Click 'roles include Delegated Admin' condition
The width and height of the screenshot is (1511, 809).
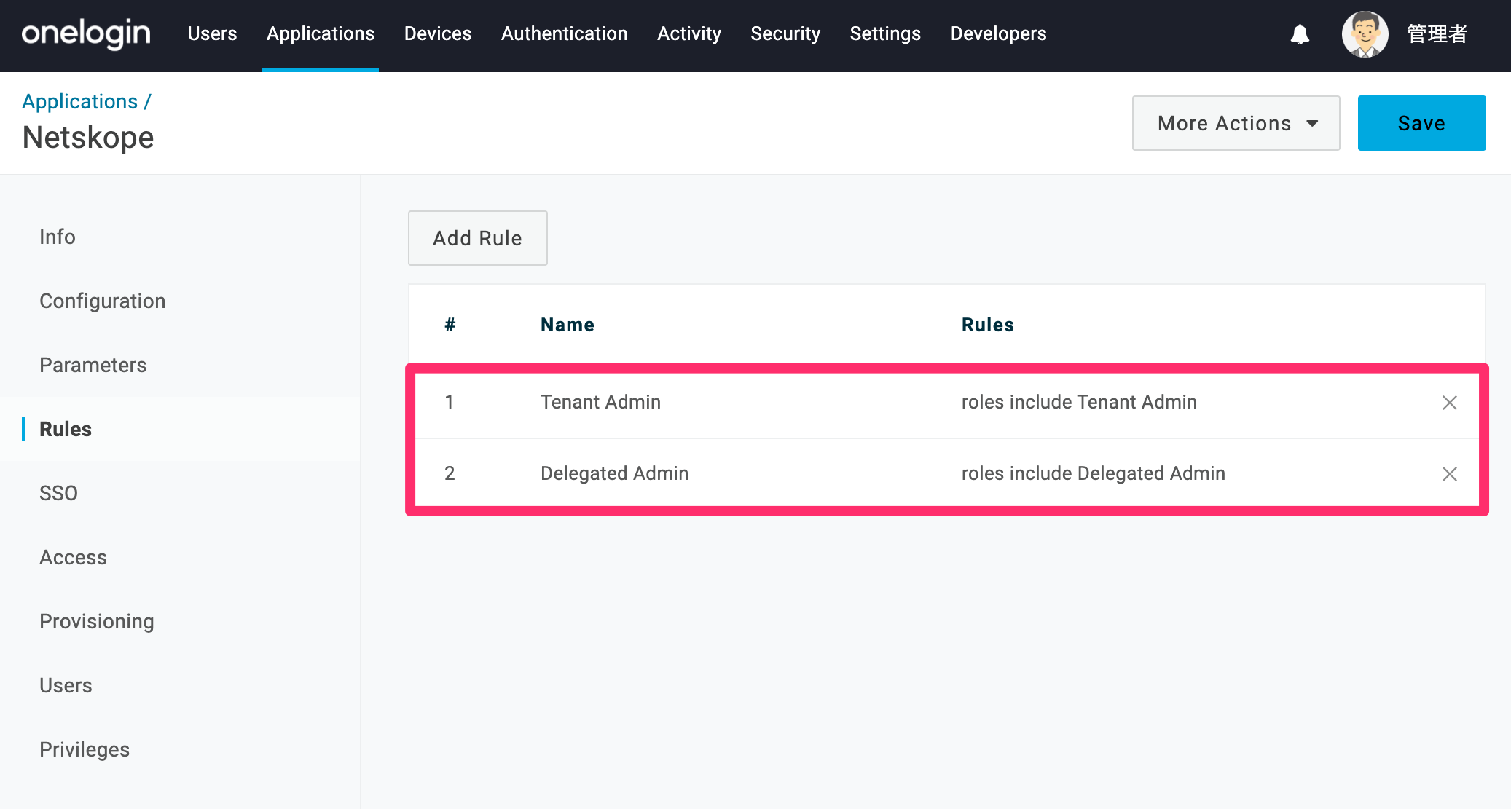(x=1093, y=473)
